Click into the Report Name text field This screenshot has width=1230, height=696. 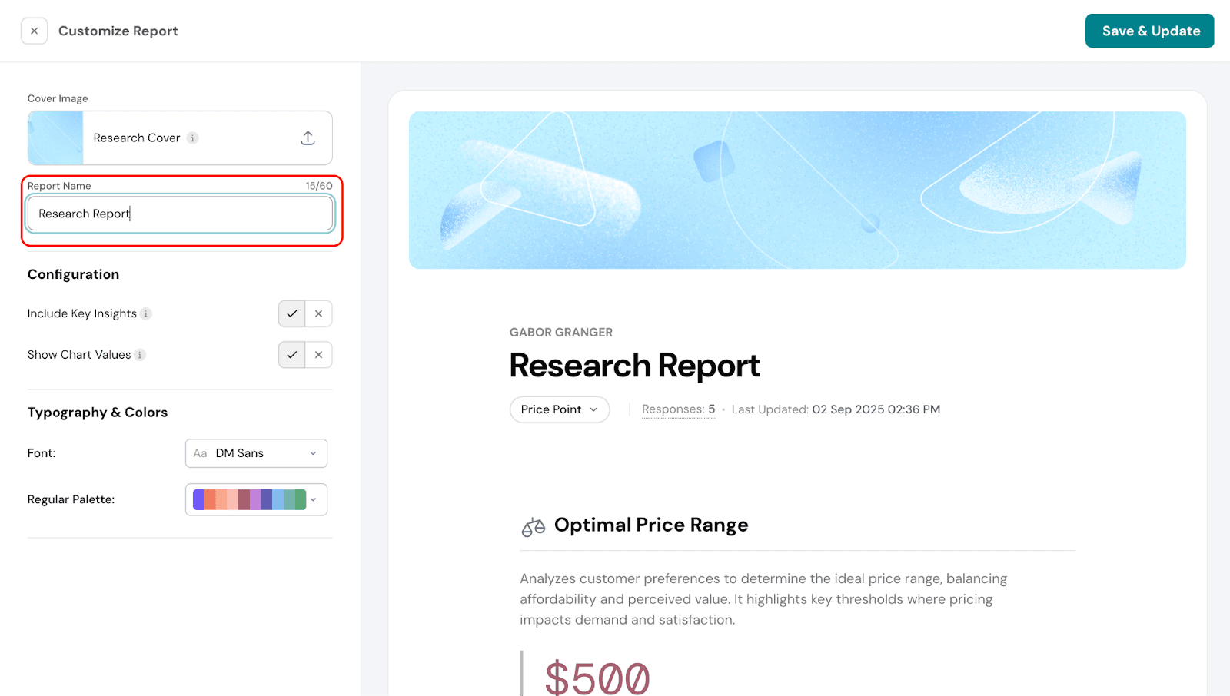point(180,214)
